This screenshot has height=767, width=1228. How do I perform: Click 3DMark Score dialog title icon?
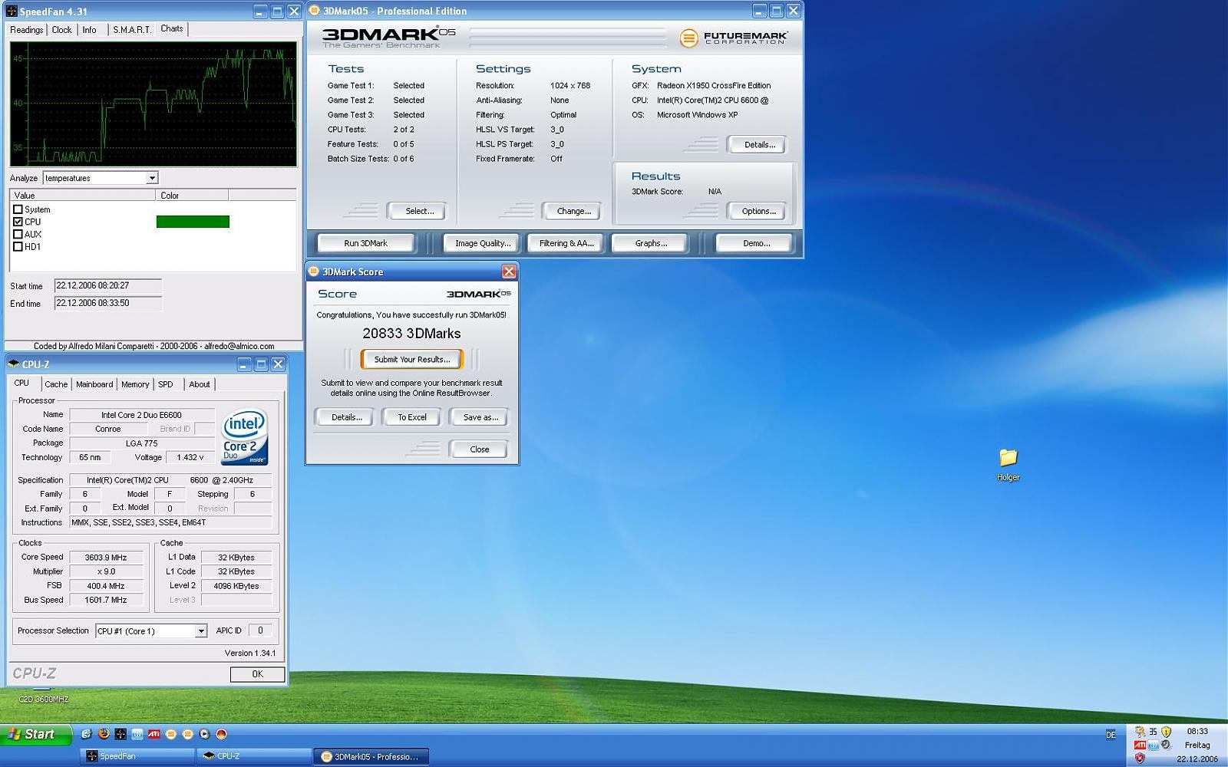313,272
